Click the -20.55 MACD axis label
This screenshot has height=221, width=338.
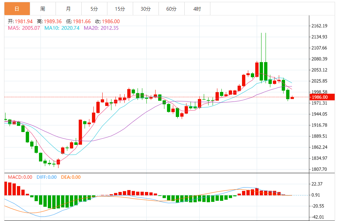(x=318, y=206)
